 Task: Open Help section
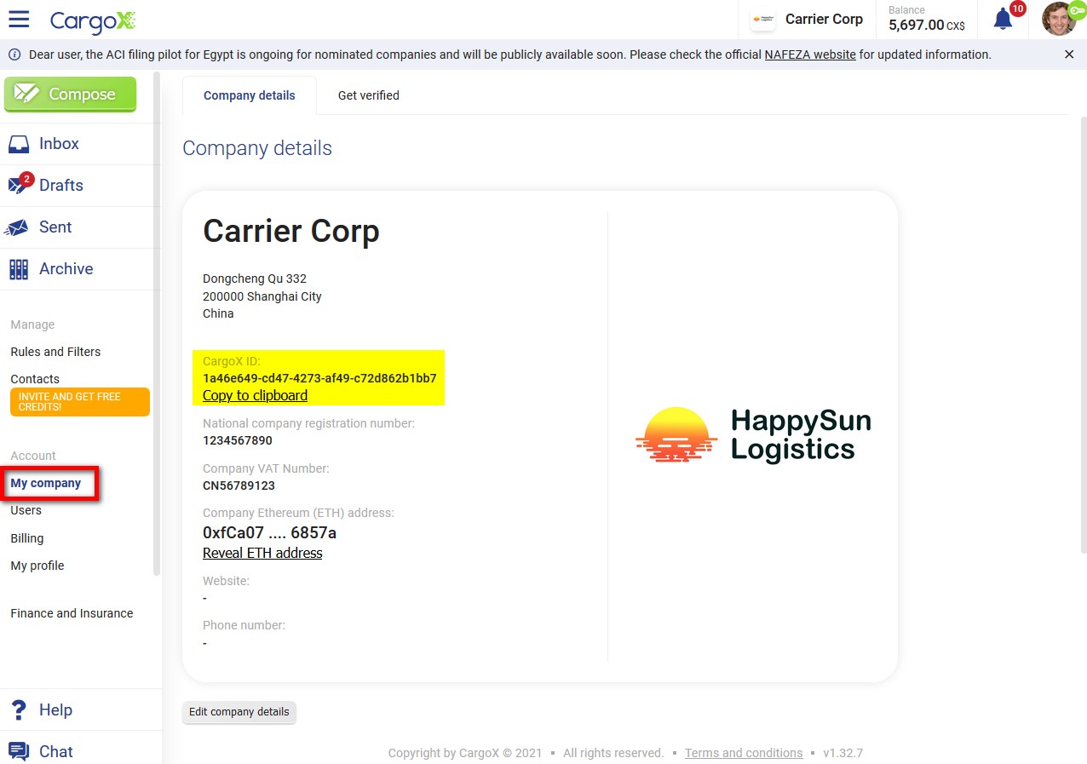pos(55,710)
